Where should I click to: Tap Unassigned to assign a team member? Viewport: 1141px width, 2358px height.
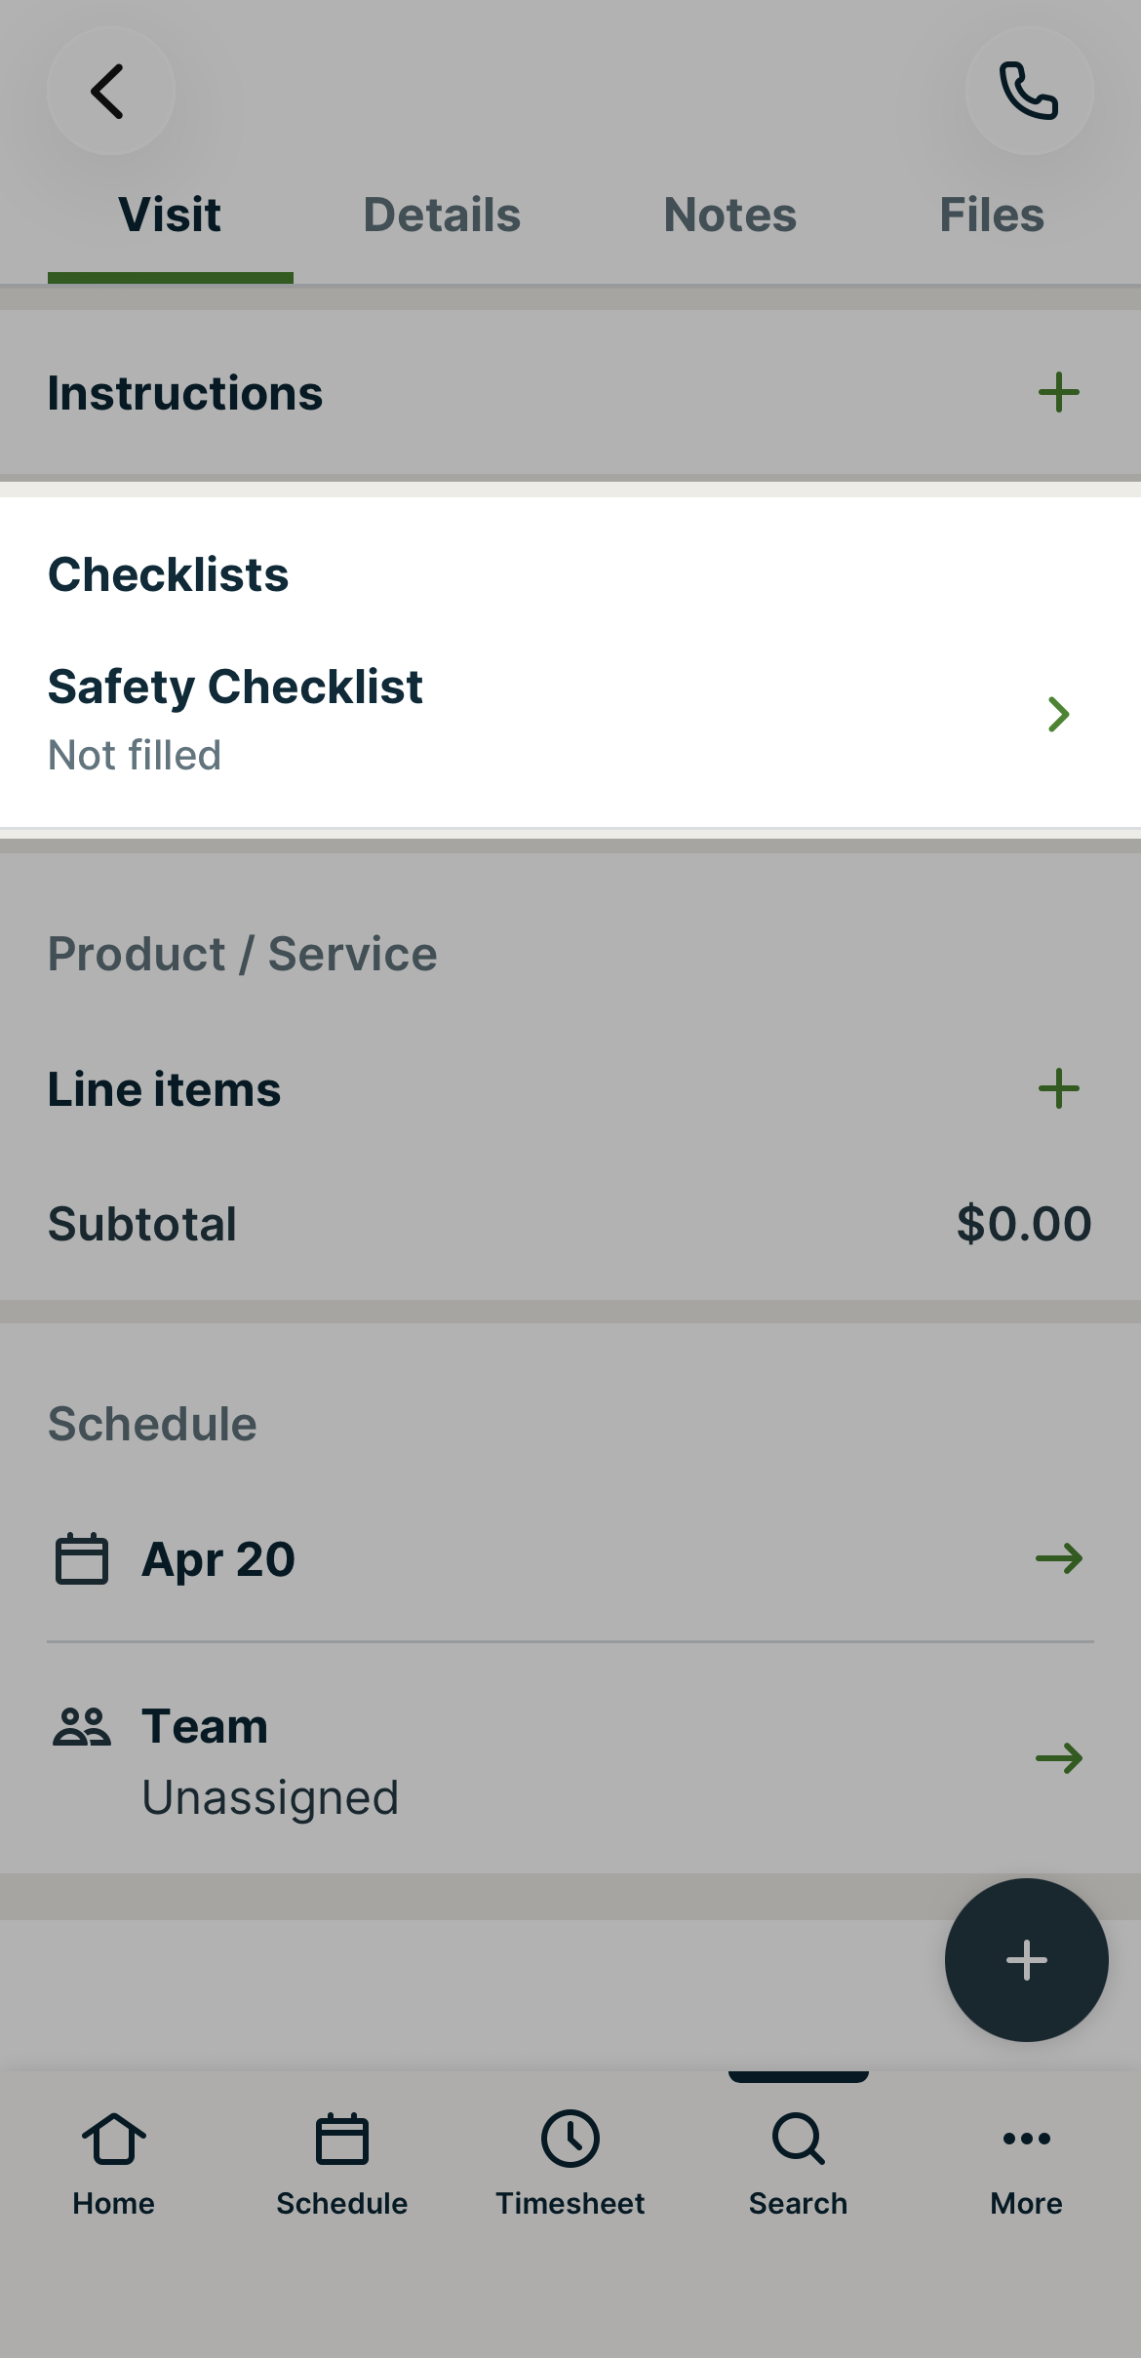270,1797
